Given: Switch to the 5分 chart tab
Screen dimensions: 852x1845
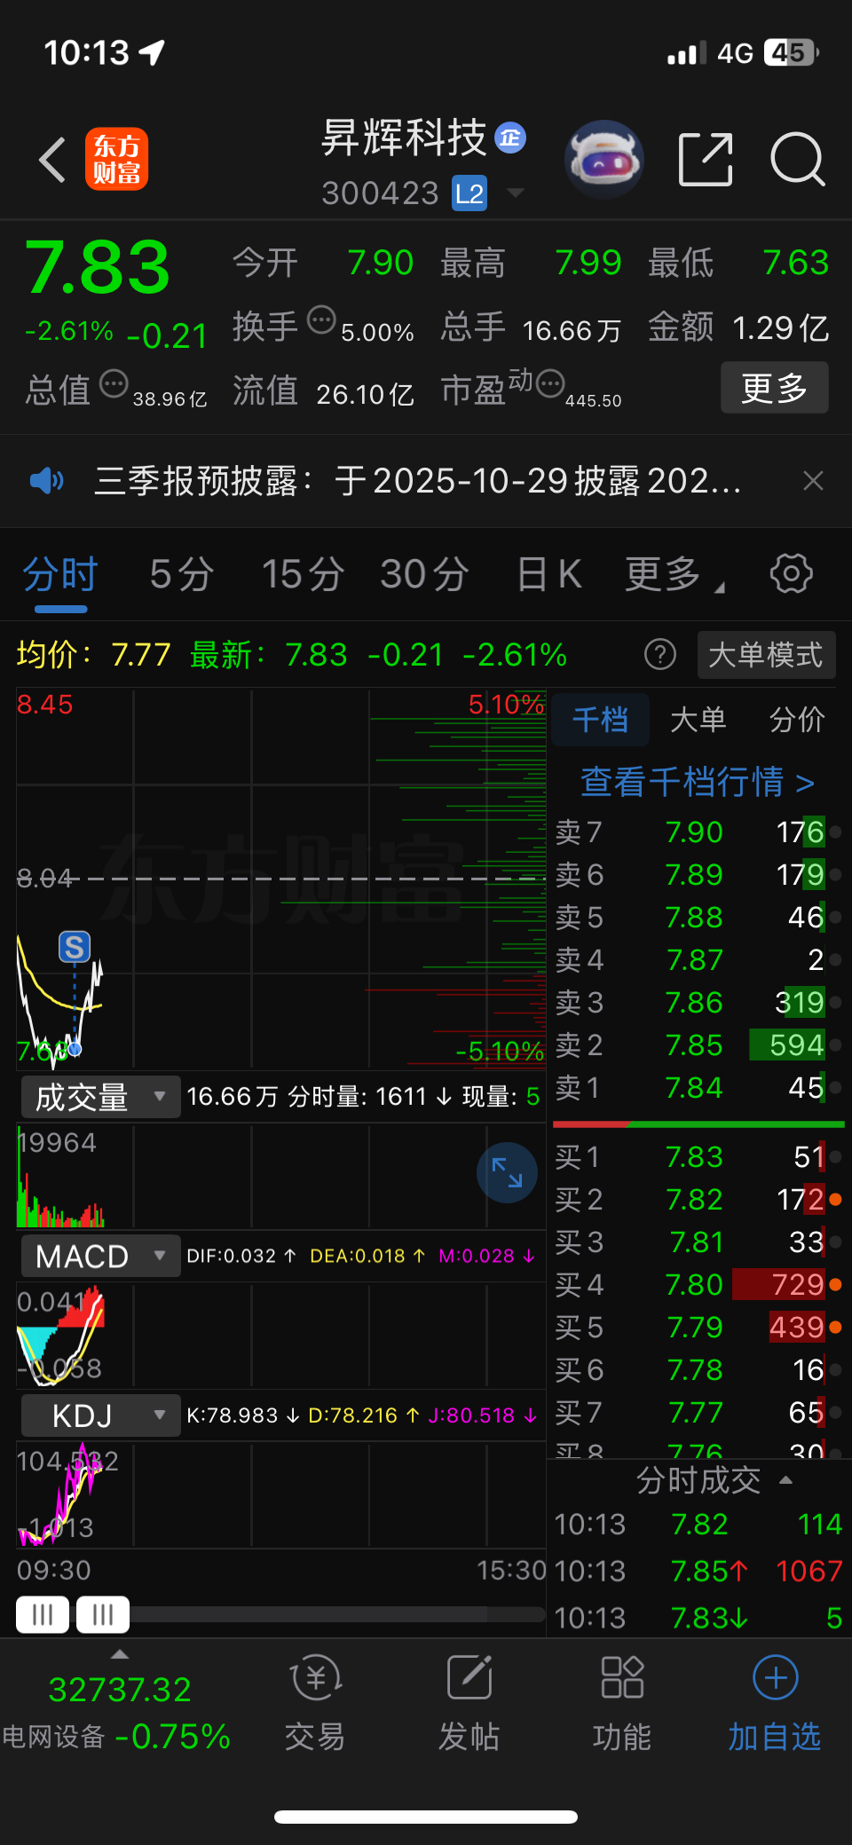Looking at the screenshot, I should pyautogui.click(x=181, y=575).
